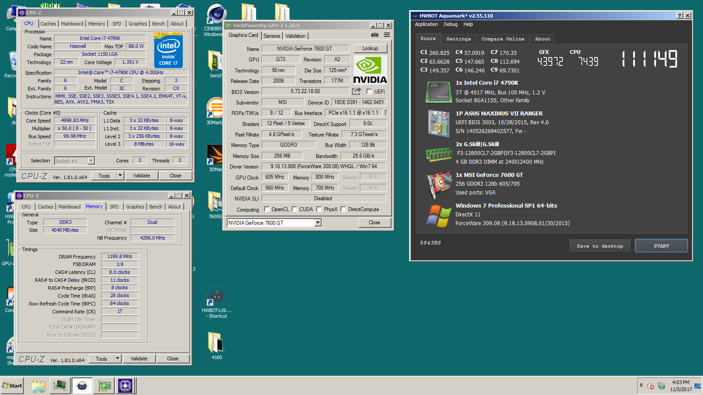
Task: Toggle the UEFI checkbox in GPU-Z
Action: (369, 92)
